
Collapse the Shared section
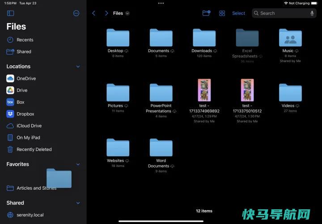pos(78,203)
